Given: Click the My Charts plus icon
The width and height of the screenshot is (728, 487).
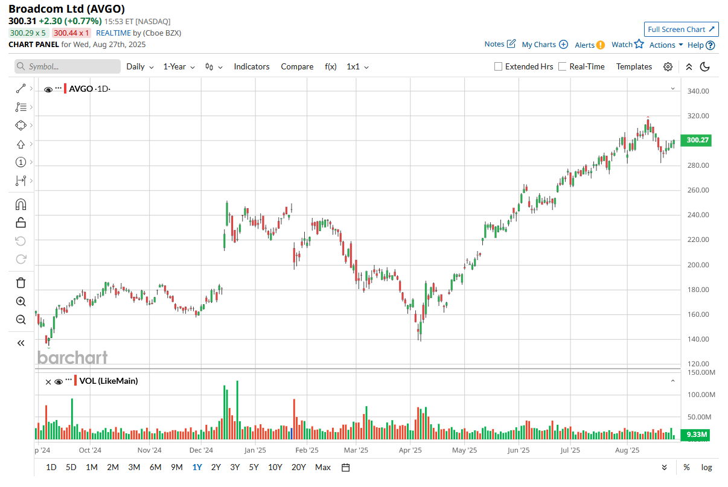Looking at the screenshot, I should (x=563, y=44).
